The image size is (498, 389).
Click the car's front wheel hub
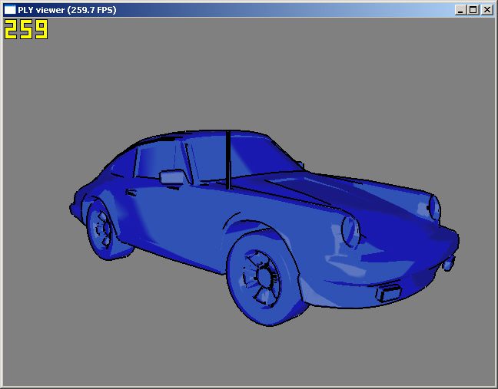[x=264, y=278]
